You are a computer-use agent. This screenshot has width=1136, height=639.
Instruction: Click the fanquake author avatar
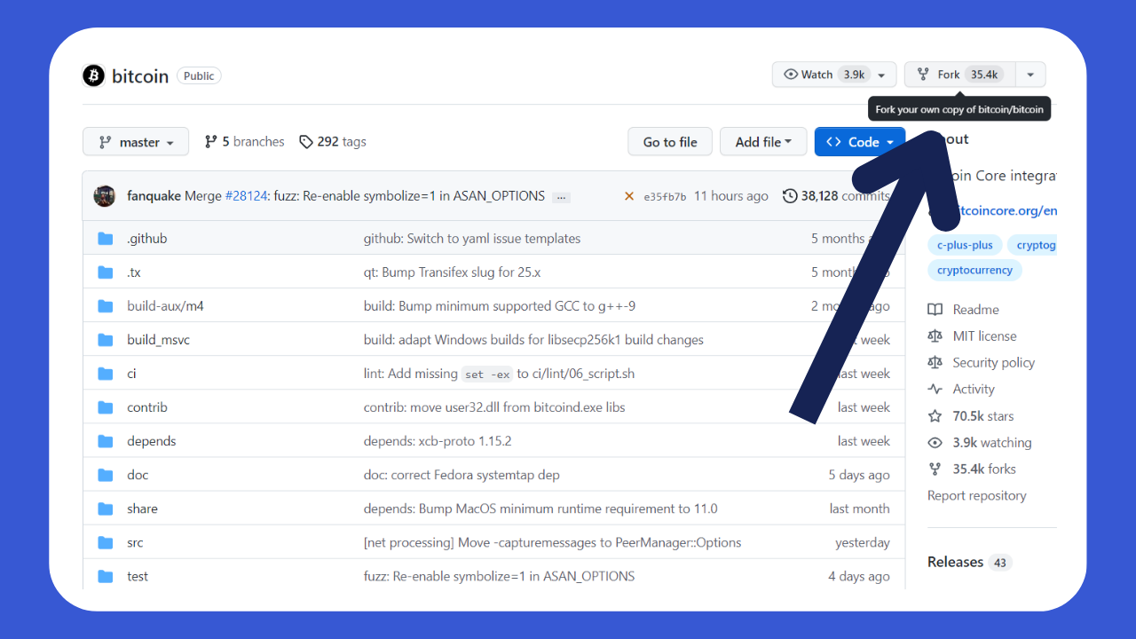pyautogui.click(x=105, y=196)
